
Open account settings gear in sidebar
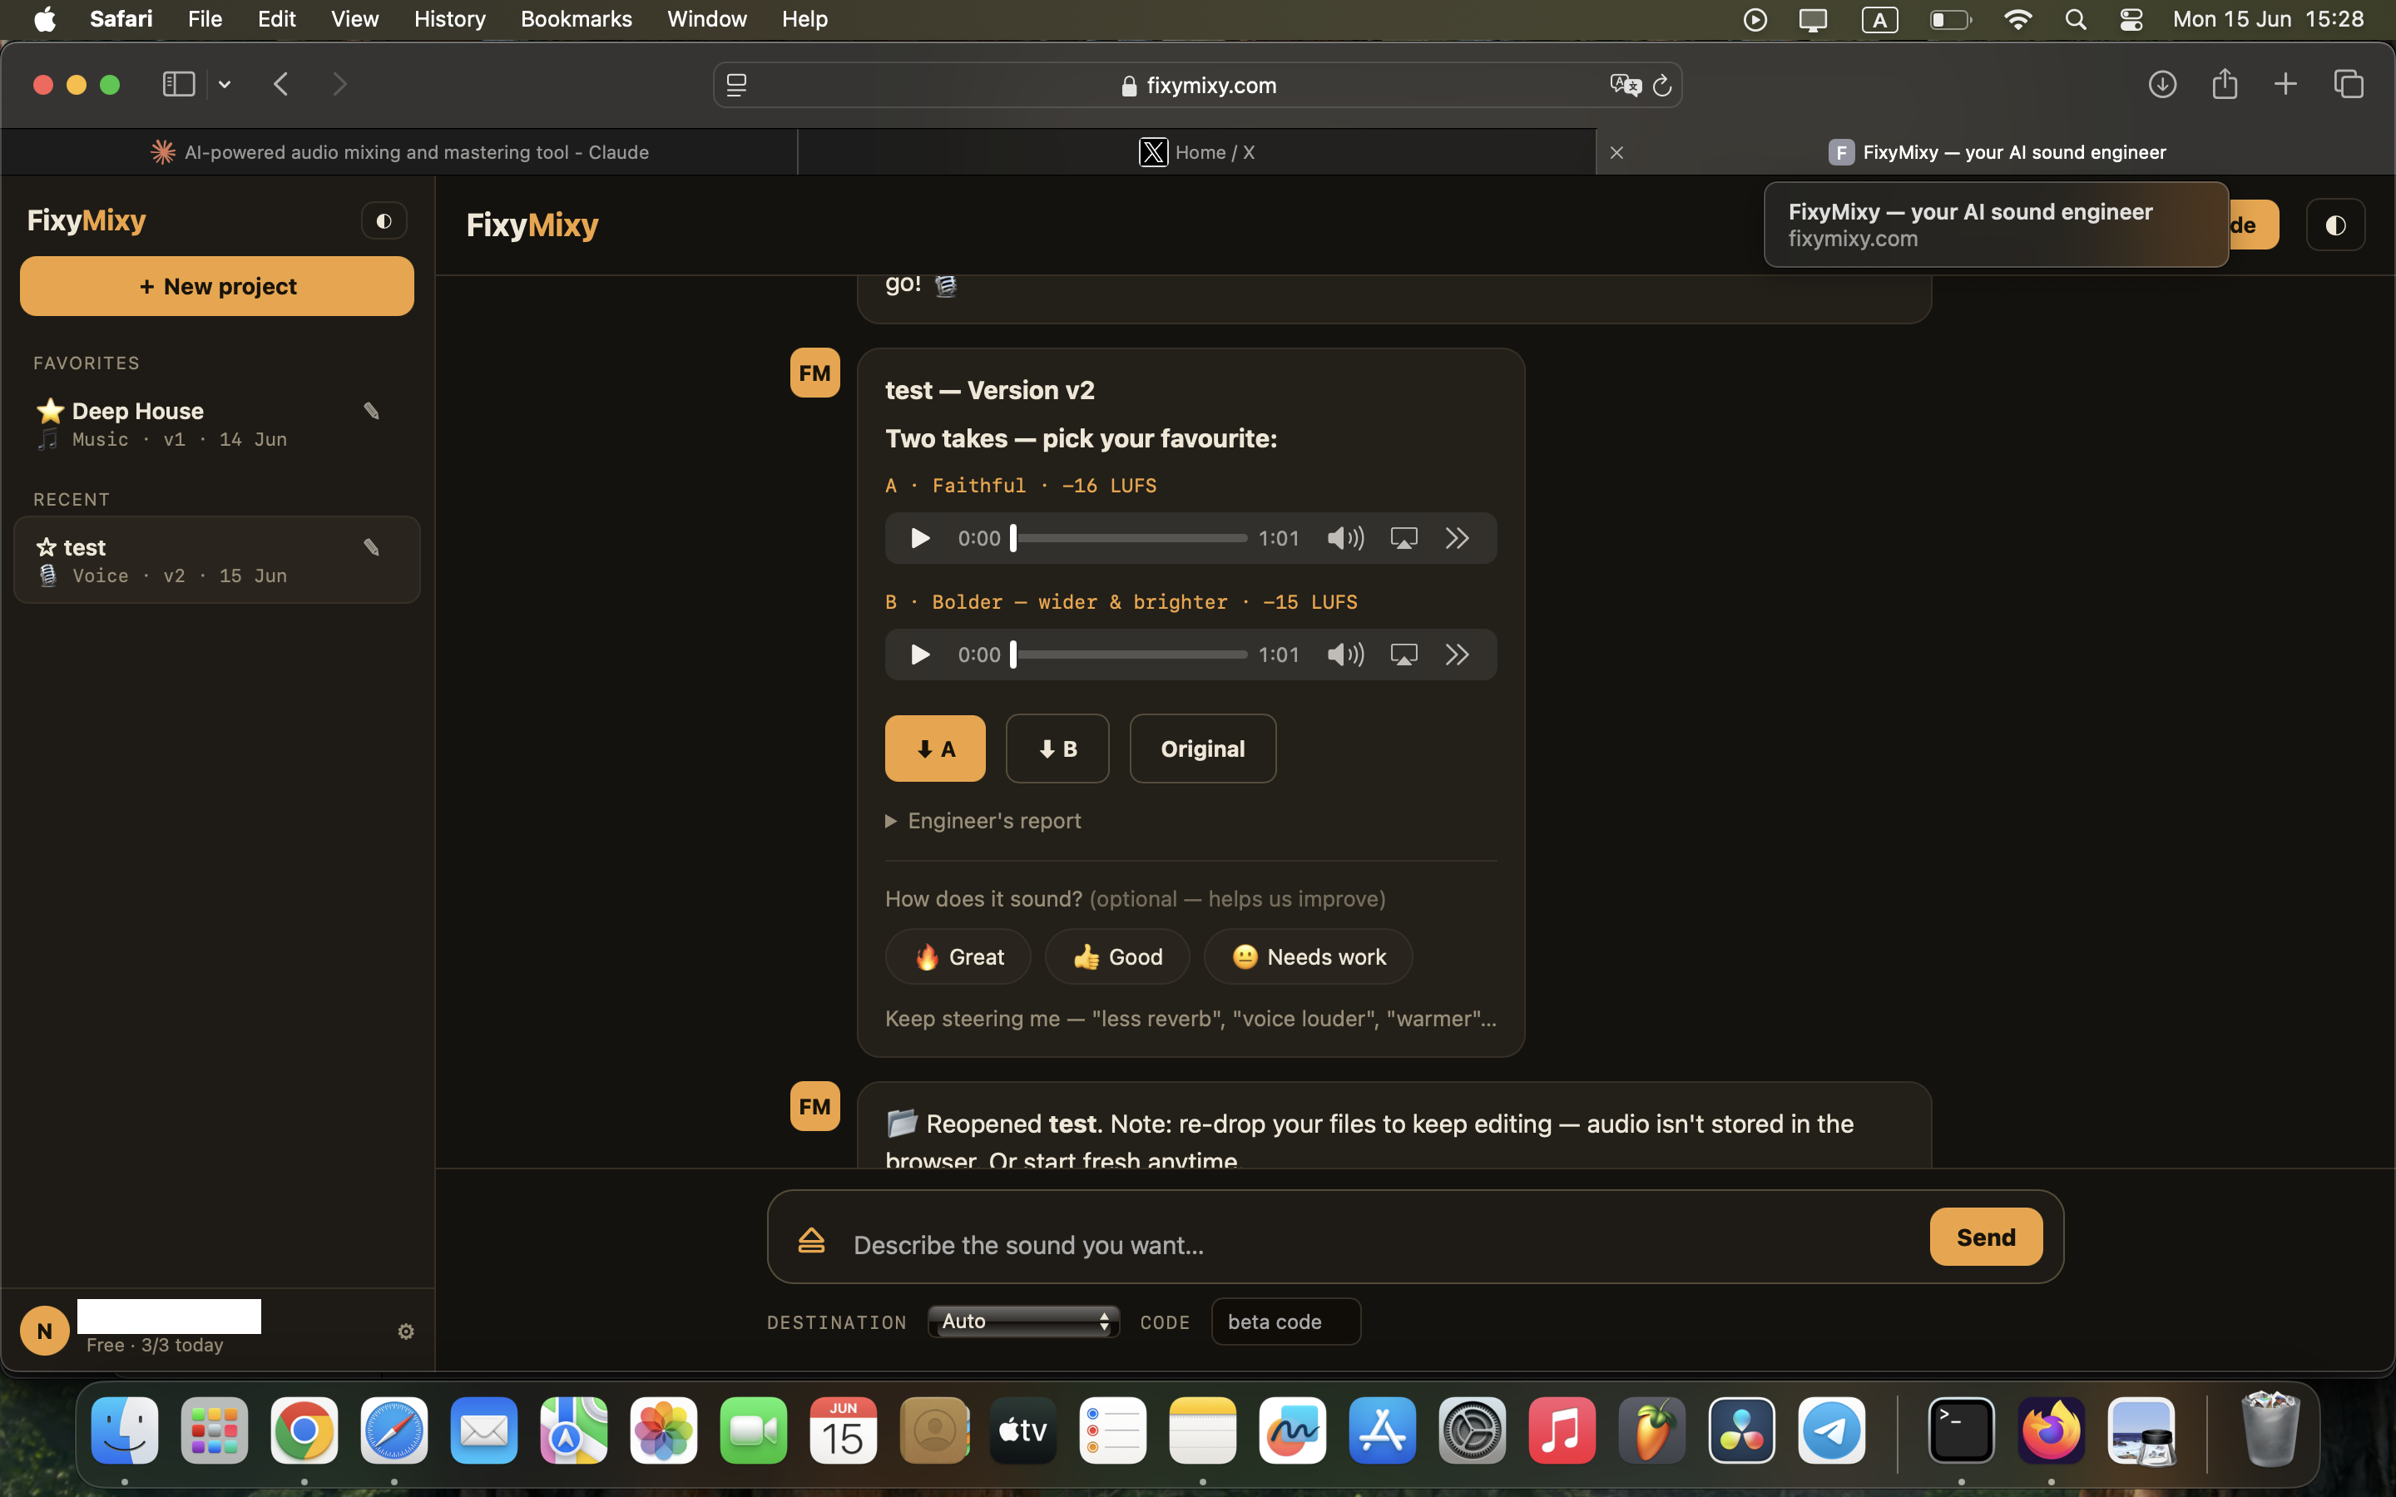[x=406, y=1331]
